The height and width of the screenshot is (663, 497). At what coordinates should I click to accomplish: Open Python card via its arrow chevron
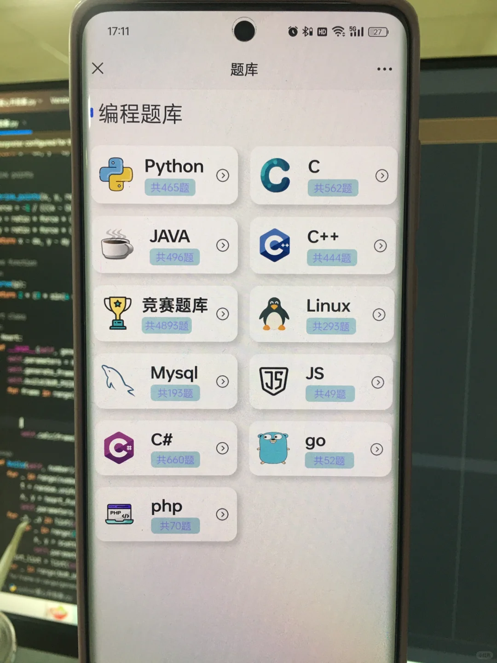point(223,175)
